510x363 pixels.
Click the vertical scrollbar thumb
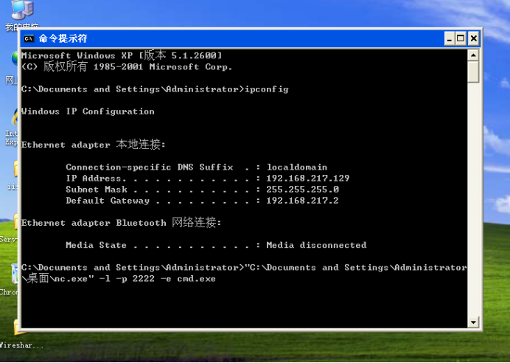click(473, 72)
